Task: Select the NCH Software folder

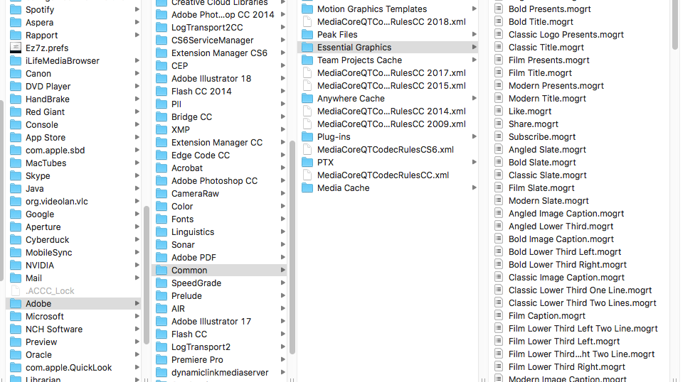Action: [x=74, y=329]
